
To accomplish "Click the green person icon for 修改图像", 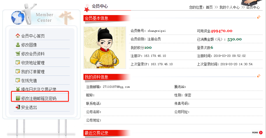I will [18, 45].
